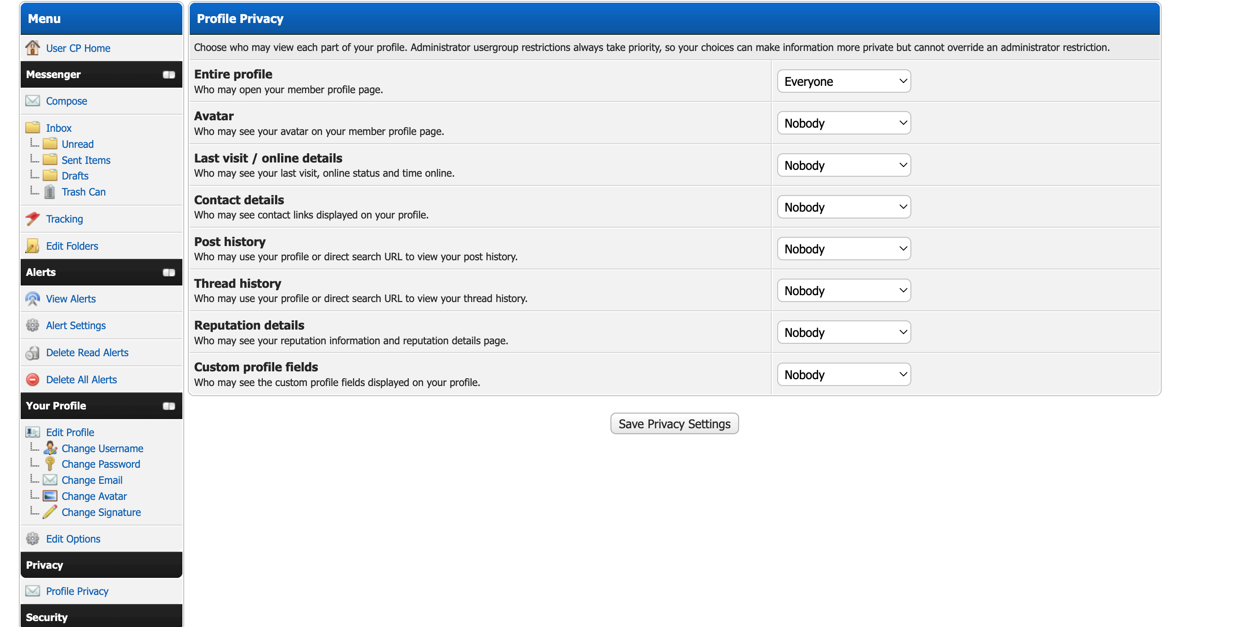Viewport: 1254px width, 627px height.
Task: Click the User CP Home house icon
Action: pyautogui.click(x=33, y=48)
